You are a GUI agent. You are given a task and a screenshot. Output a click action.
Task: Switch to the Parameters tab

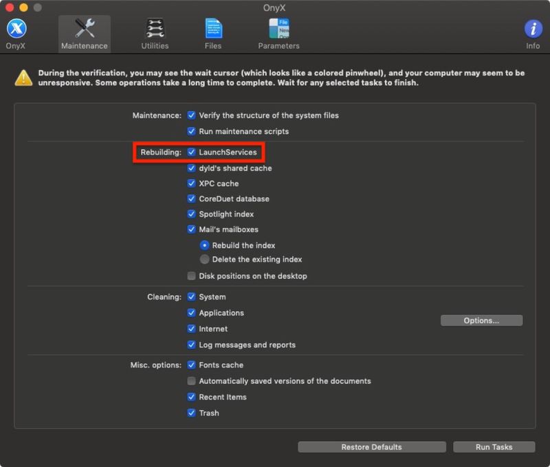(277, 31)
